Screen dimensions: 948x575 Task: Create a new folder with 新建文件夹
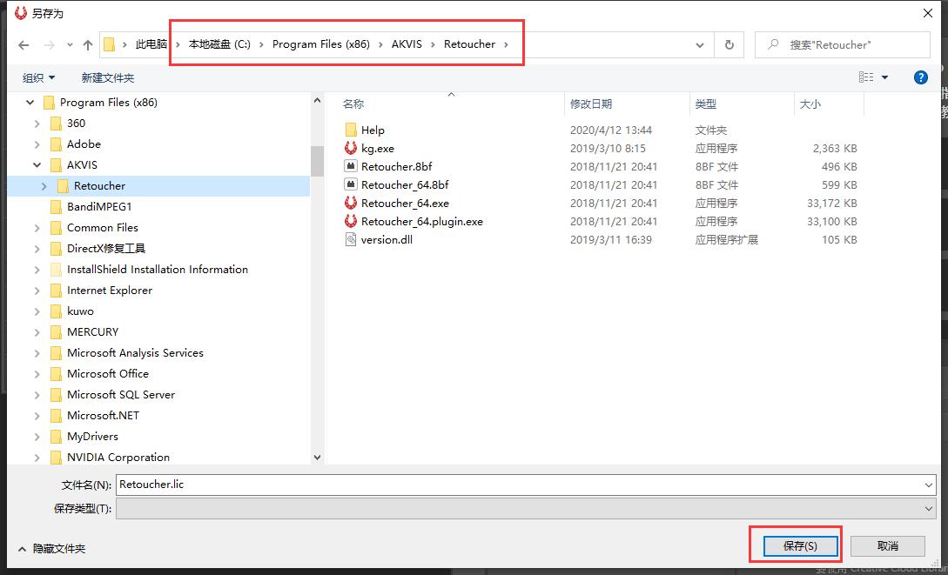pos(108,78)
